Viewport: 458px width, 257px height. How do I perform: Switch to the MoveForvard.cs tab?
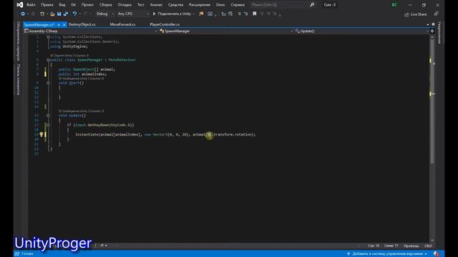[122, 24]
